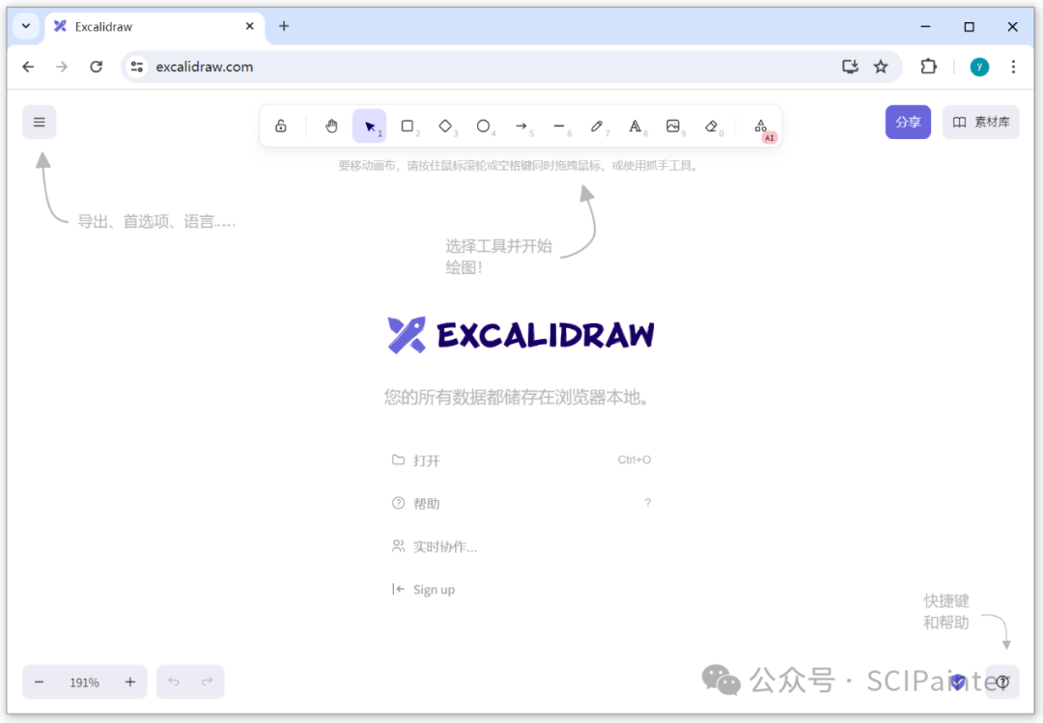Viewport: 1043px width, 723px height.
Task: Open the user profile avatar
Action: point(979,67)
